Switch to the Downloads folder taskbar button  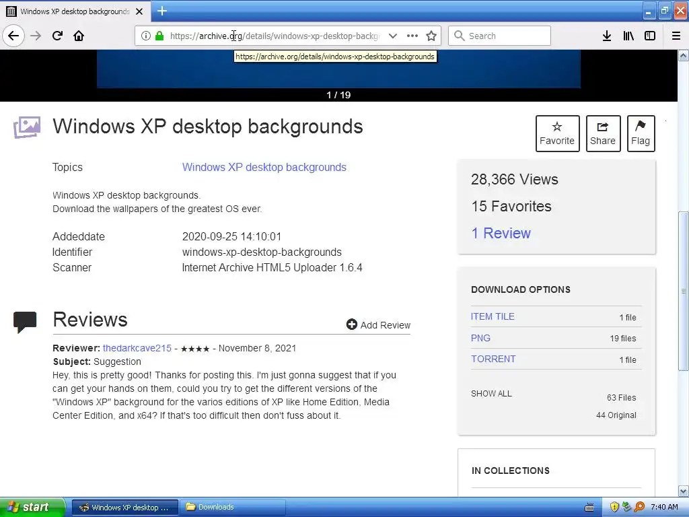click(232, 508)
